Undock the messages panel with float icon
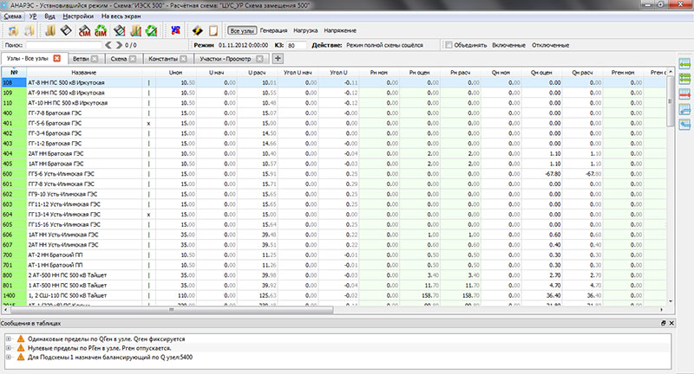 pyautogui.click(x=663, y=323)
